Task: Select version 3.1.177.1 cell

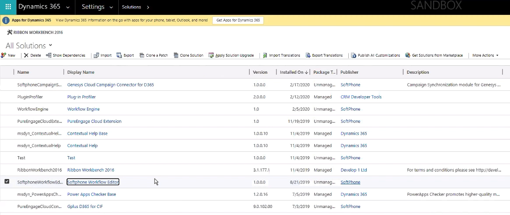Action: click(262, 170)
